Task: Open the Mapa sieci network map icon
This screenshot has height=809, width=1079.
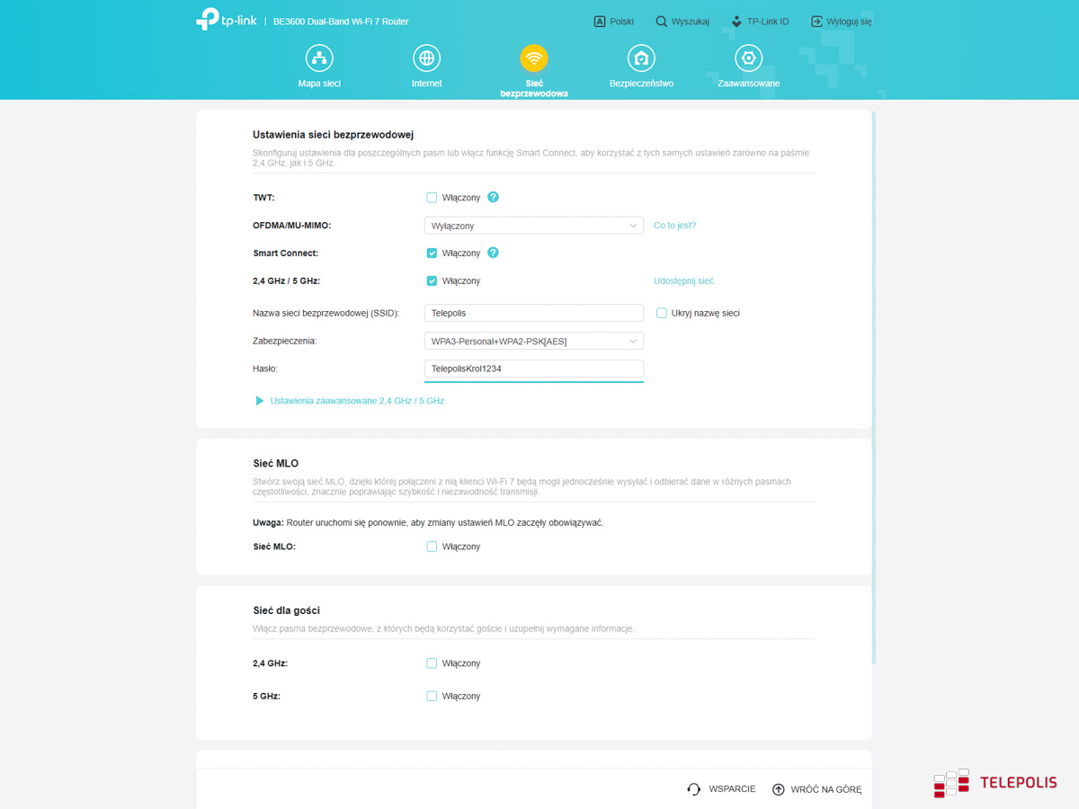Action: pos(319,59)
